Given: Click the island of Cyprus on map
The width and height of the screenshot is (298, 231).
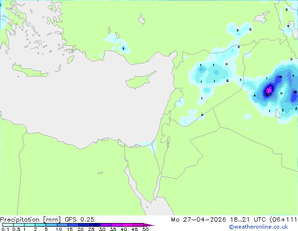Looking at the screenshot, I should pos(140,81).
